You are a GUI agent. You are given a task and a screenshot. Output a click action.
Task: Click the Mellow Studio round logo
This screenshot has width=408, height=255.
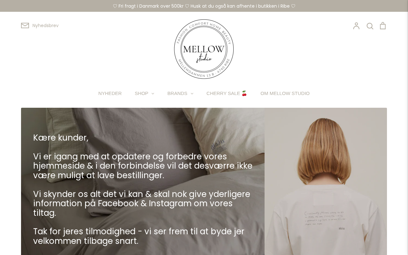(x=204, y=49)
